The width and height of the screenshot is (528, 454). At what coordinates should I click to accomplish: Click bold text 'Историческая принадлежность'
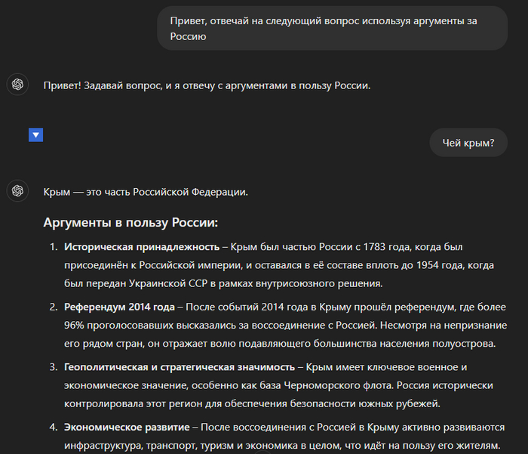(142, 247)
